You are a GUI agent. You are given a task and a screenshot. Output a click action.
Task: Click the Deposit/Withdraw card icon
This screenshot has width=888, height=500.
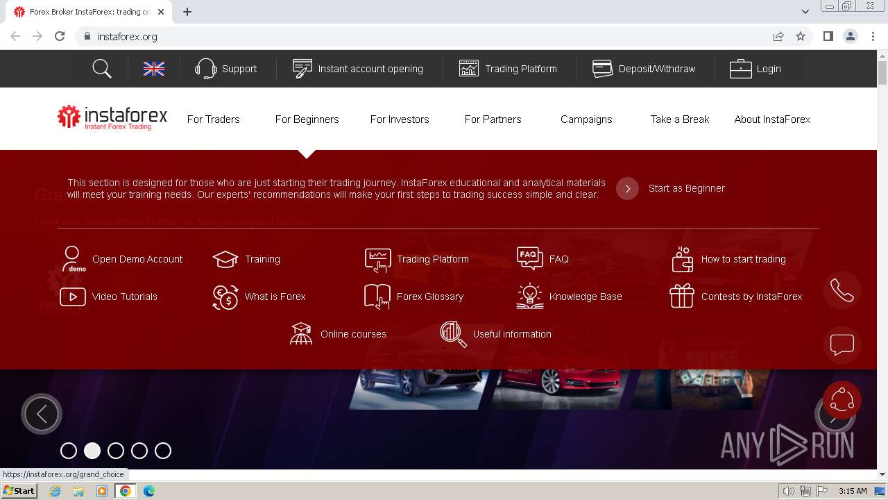[x=602, y=69]
